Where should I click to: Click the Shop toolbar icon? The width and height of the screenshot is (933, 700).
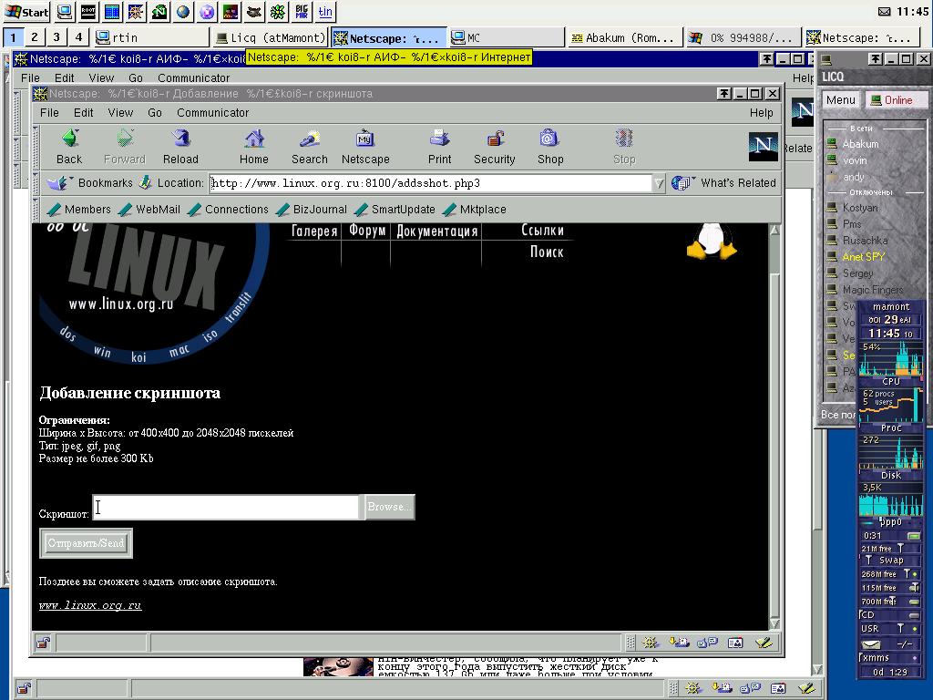(549, 147)
